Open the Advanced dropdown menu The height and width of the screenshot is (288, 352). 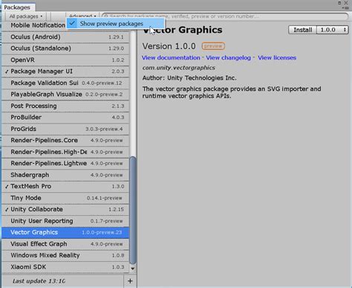click(x=82, y=16)
